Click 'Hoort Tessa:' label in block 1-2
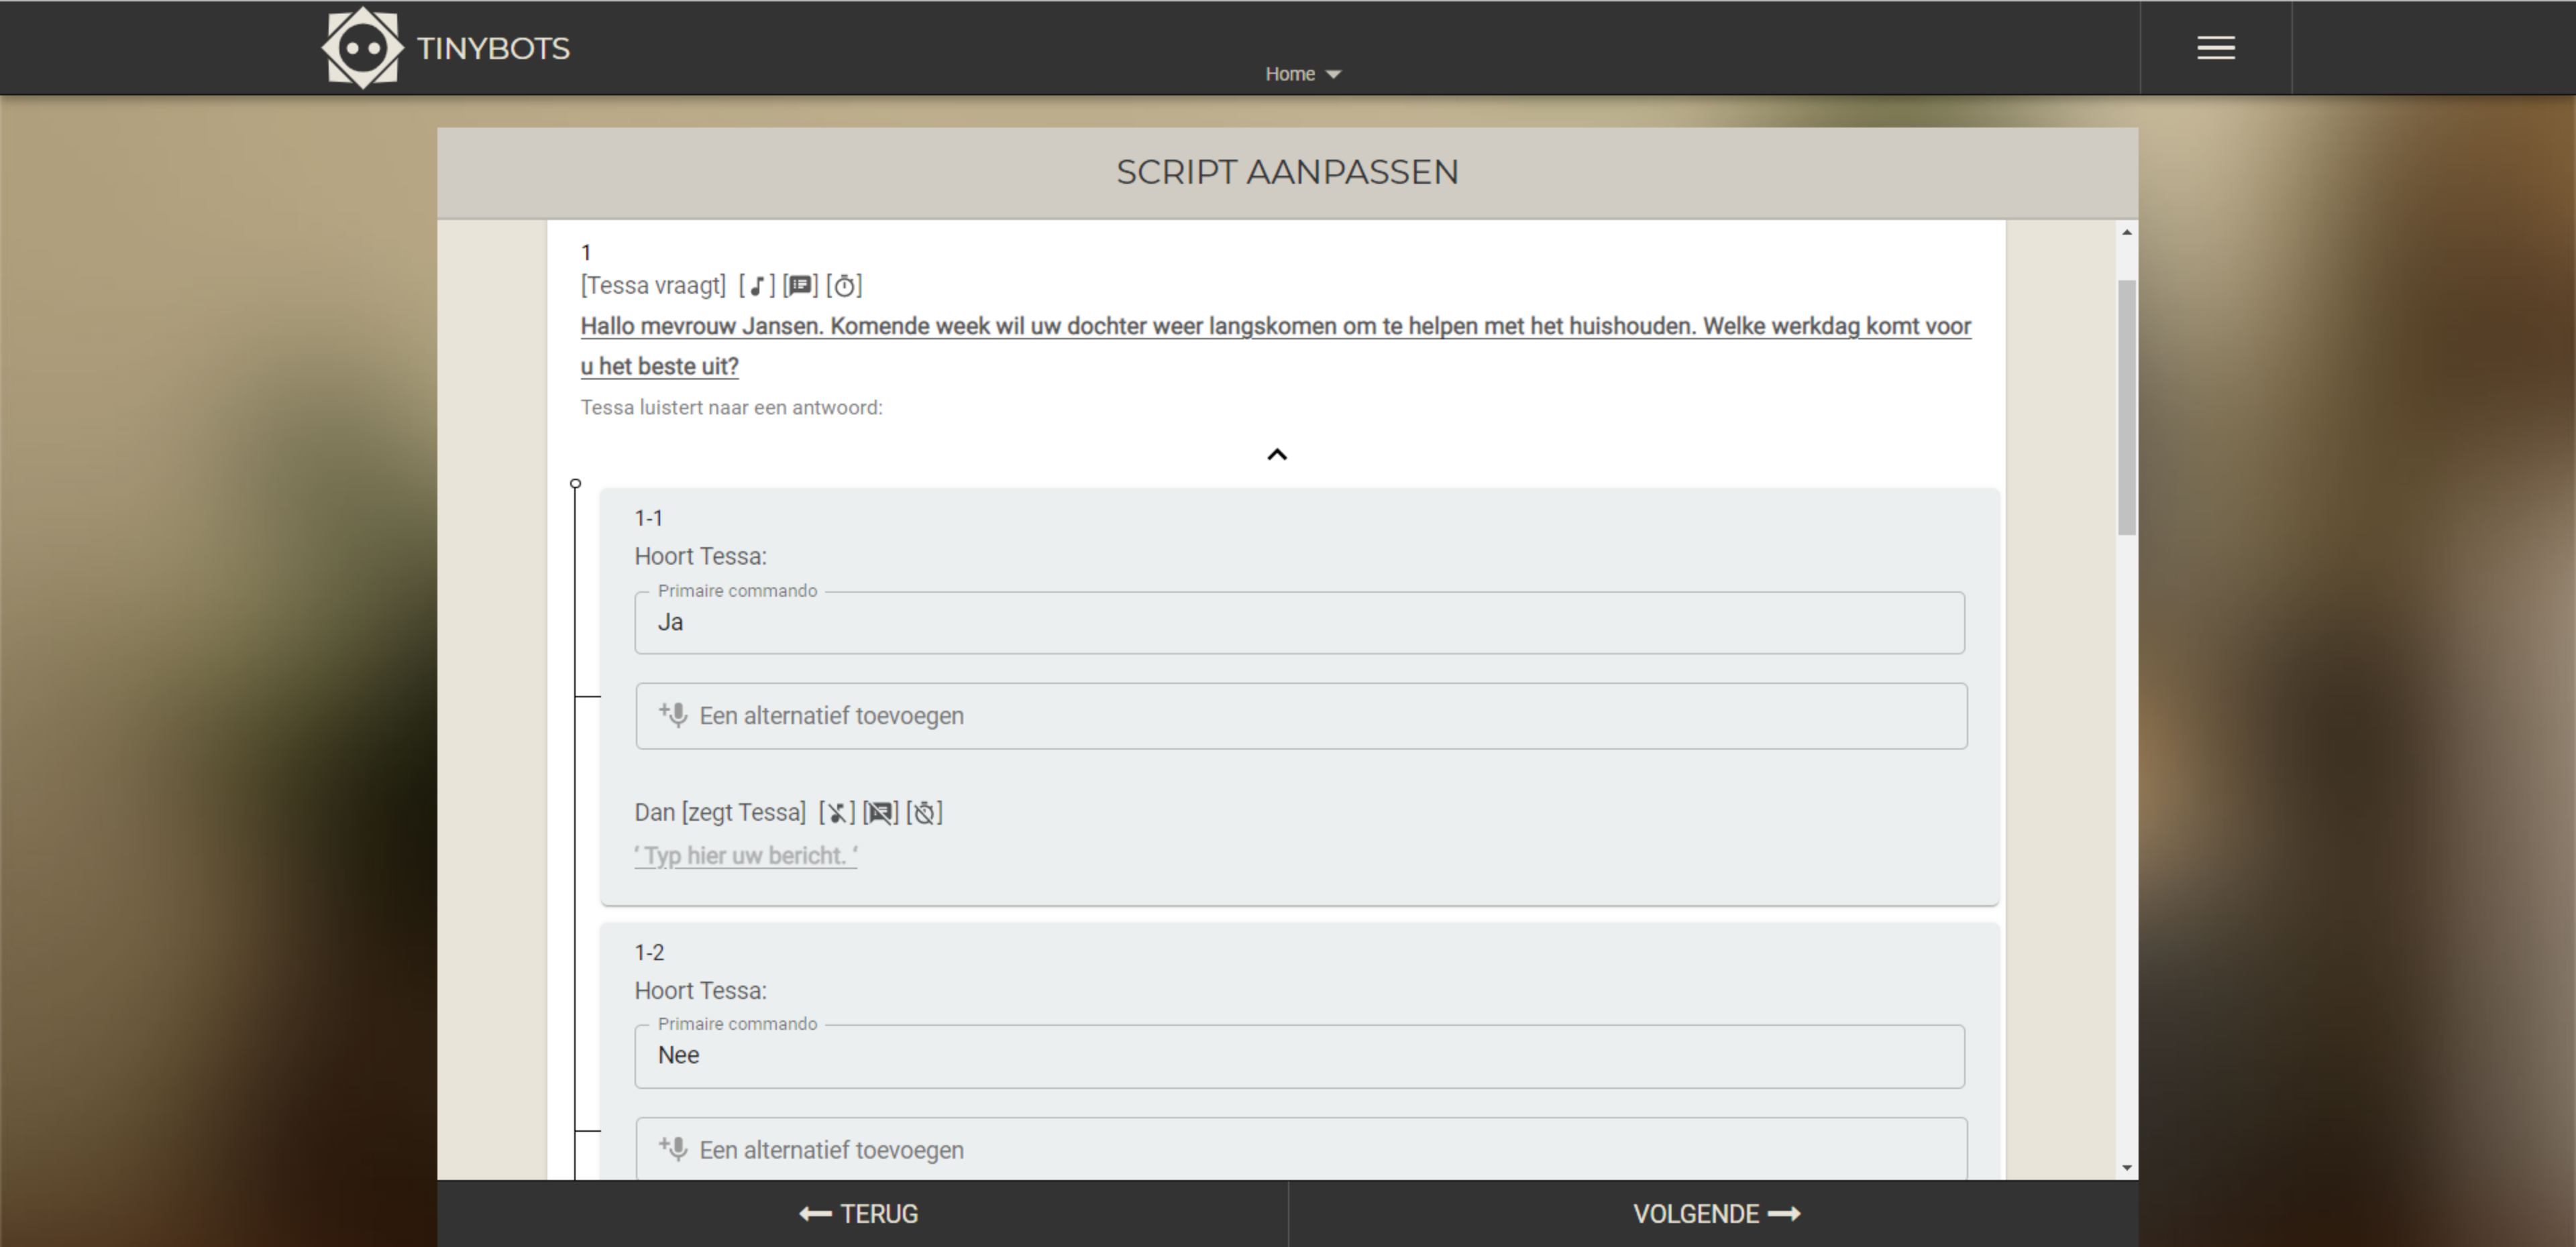 [x=701, y=991]
